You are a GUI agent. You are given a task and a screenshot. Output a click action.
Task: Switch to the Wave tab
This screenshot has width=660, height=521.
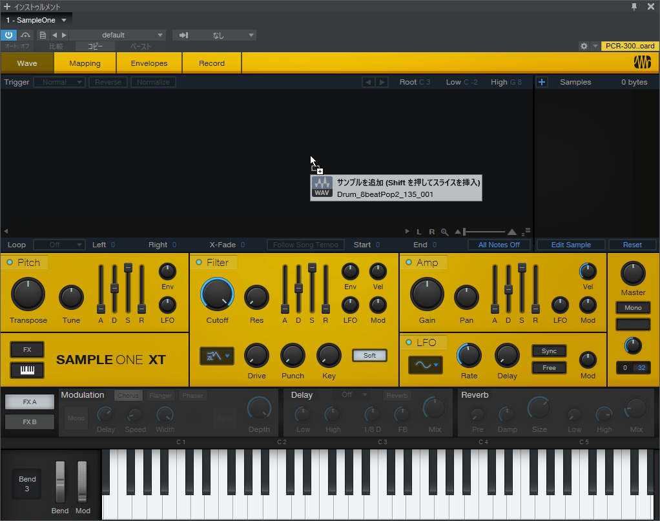coord(27,63)
